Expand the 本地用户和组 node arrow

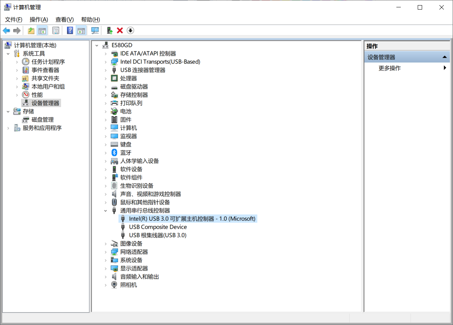coord(17,87)
